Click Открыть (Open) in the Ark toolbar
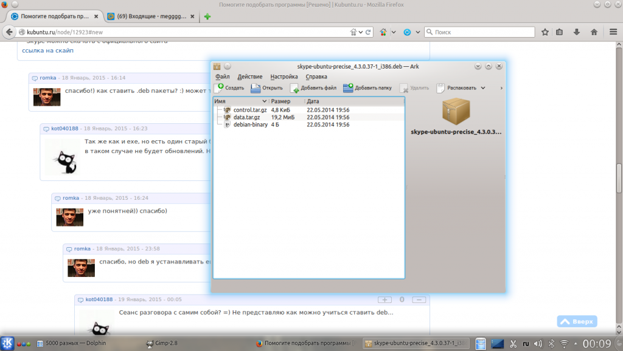The height and width of the screenshot is (351, 623). pos(266,88)
